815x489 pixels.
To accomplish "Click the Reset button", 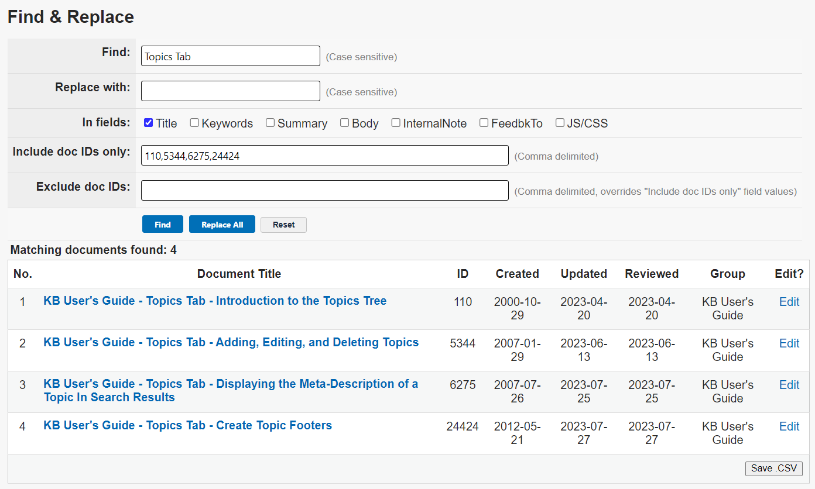I will (283, 225).
